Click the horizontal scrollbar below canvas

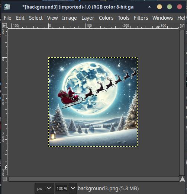click(x=94, y=179)
